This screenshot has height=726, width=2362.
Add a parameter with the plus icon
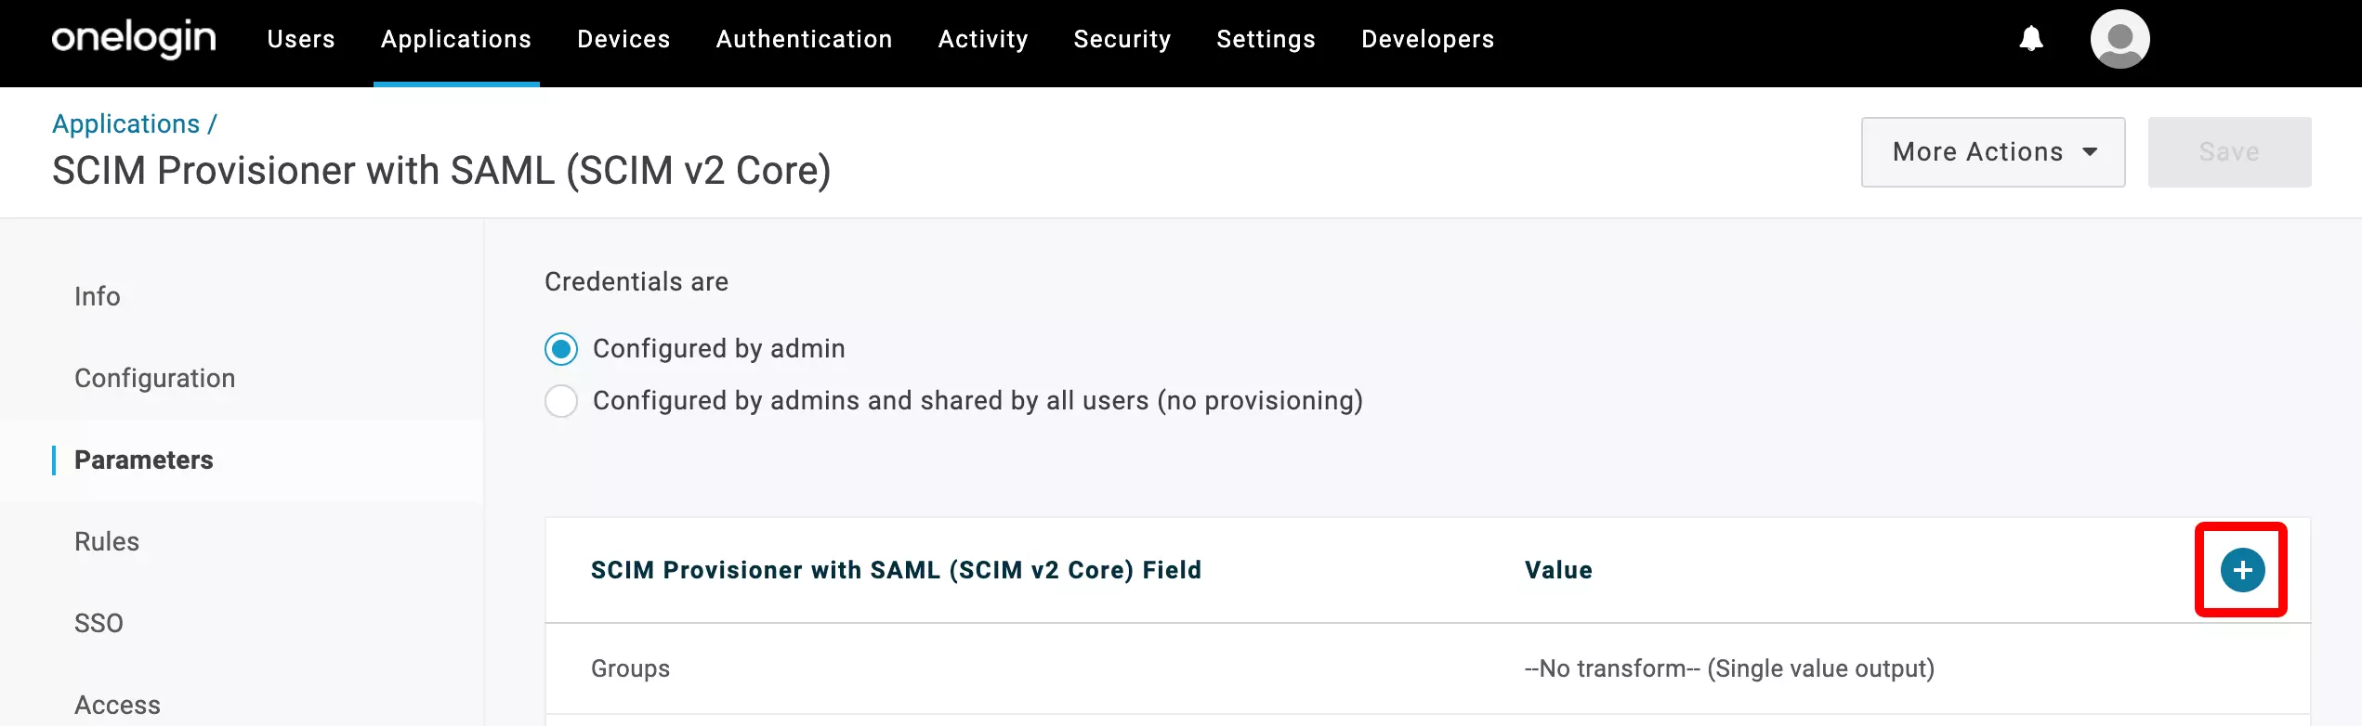2242,570
